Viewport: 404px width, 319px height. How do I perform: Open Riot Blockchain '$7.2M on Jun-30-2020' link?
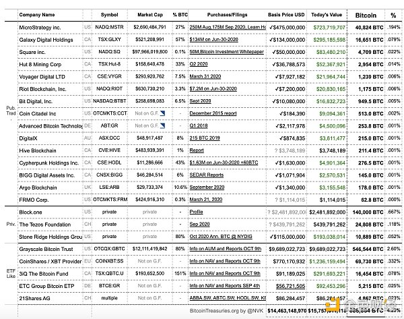click(x=213, y=89)
